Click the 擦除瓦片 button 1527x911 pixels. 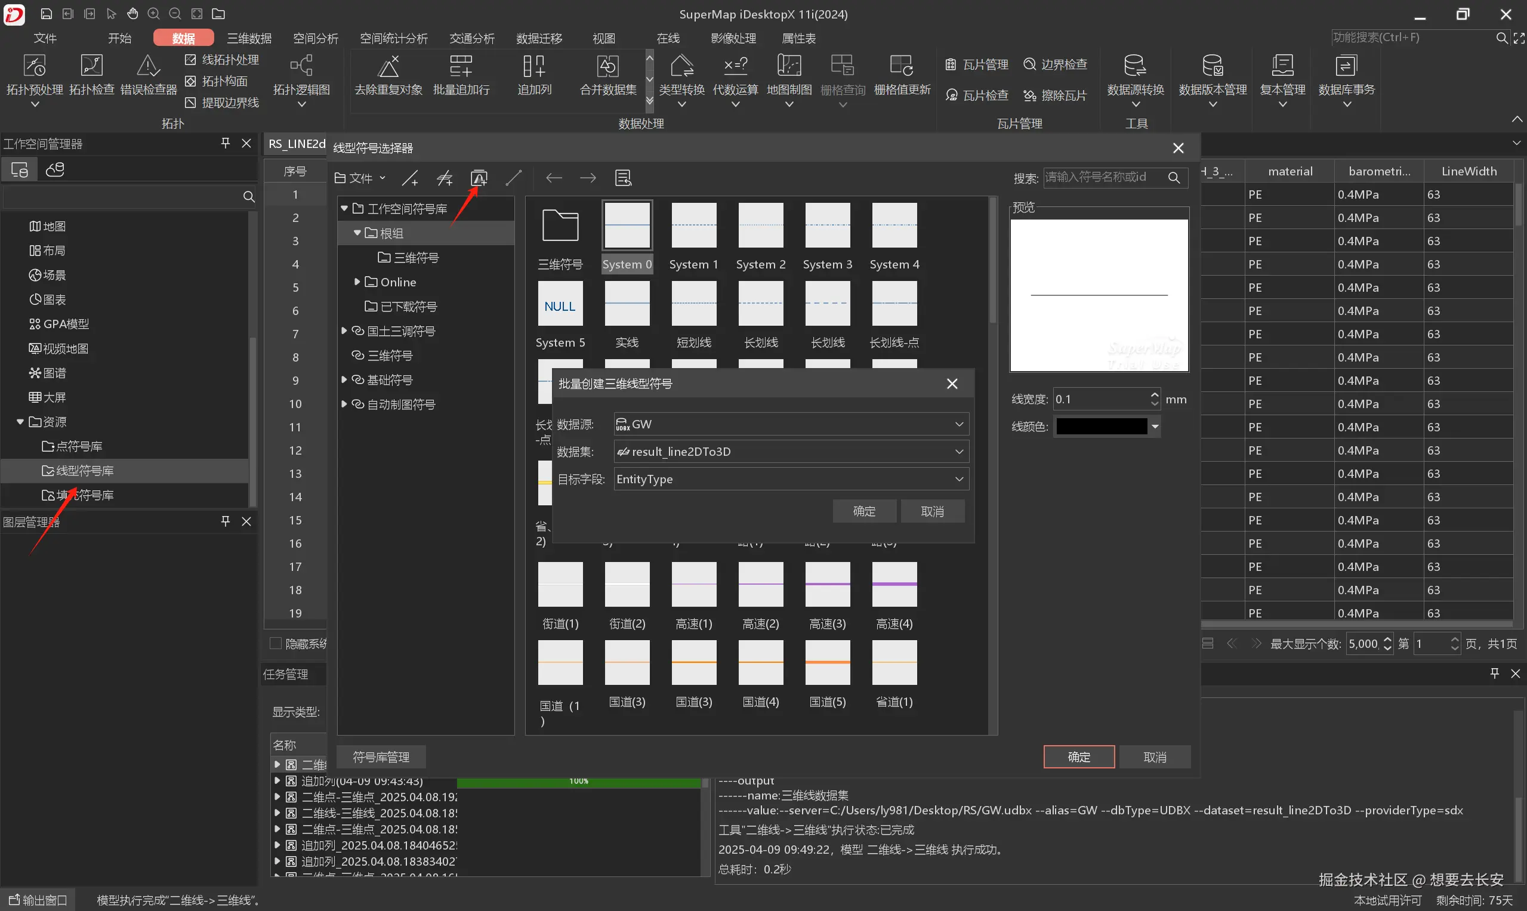(x=1056, y=95)
